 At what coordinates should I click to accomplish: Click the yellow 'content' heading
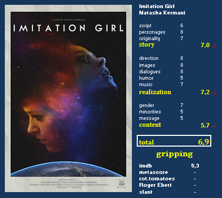150,125
